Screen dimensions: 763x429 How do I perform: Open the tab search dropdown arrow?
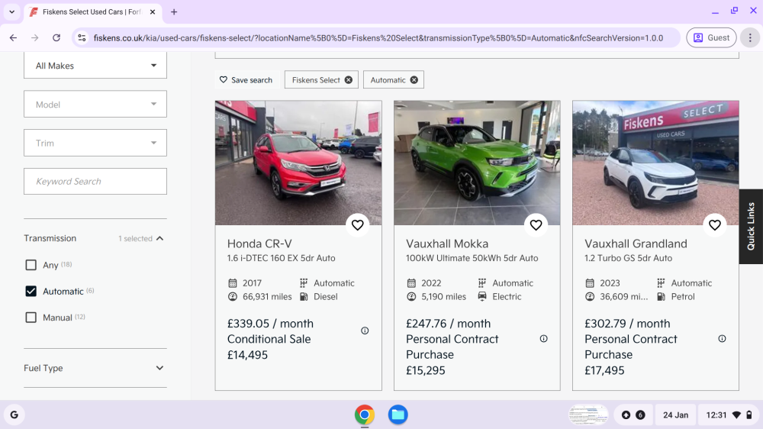point(11,11)
